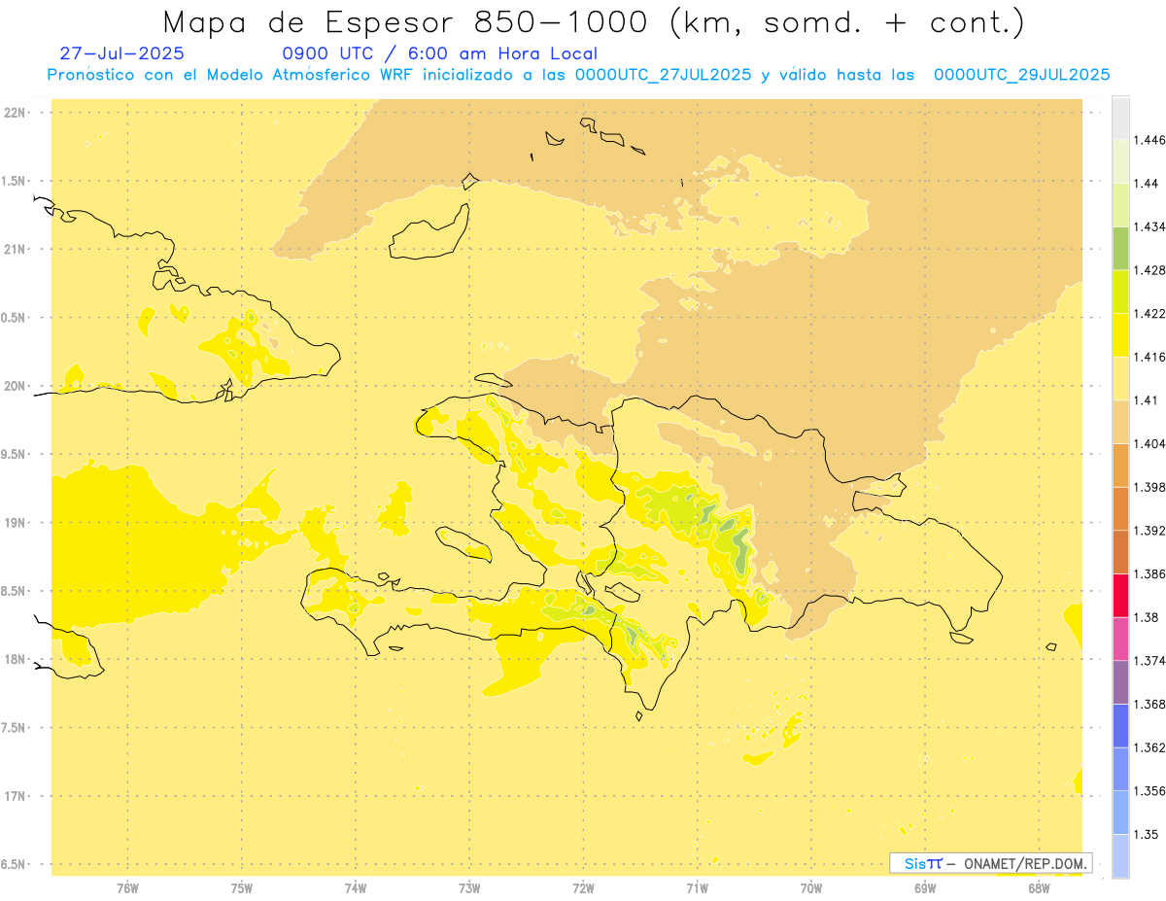Select the longitude label "71W"
Viewport: 1166px width, 901px height.
tap(697, 888)
